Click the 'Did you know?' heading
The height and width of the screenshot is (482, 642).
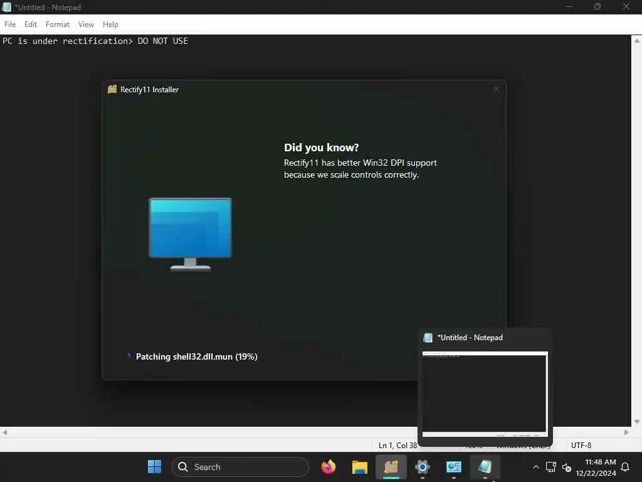[322, 147]
